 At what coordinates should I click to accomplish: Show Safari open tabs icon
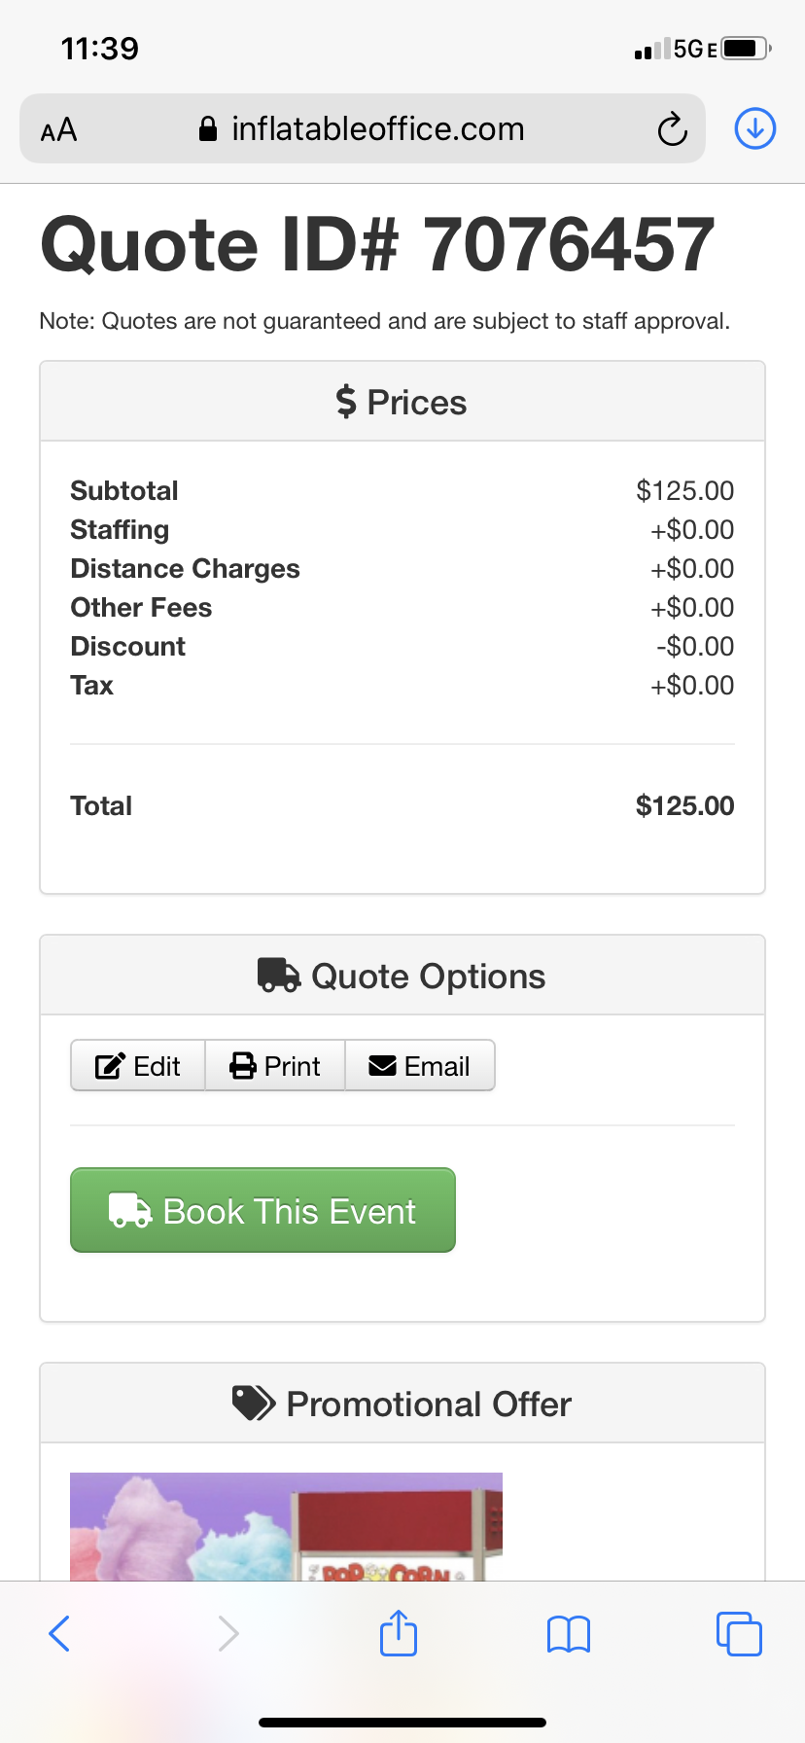click(x=739, y=1633)
